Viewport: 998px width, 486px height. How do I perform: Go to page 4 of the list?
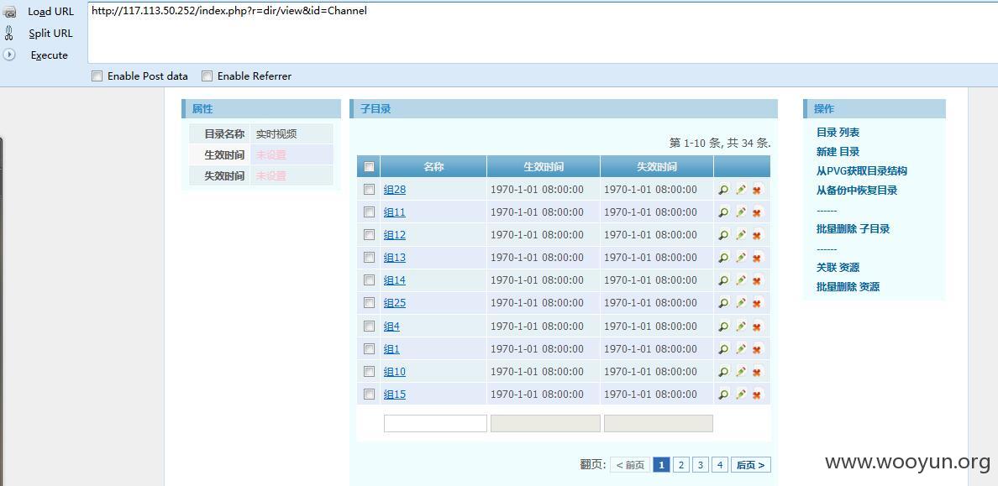point(720,465)
